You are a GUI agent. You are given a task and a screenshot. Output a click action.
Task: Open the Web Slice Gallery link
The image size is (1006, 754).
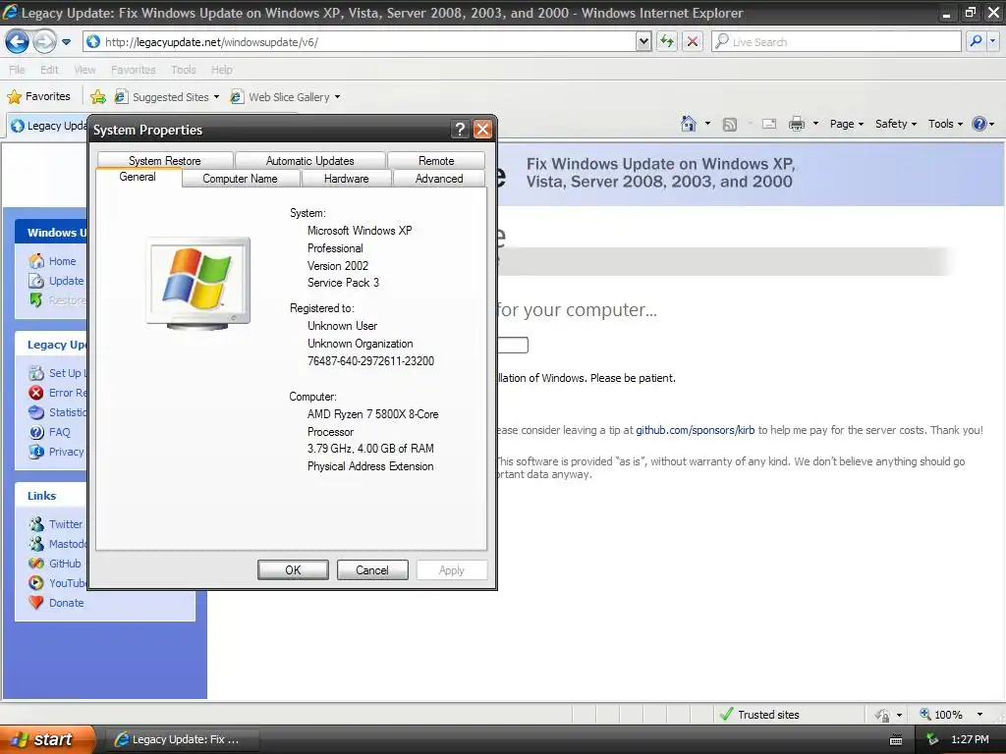click(x=286, y=97)
